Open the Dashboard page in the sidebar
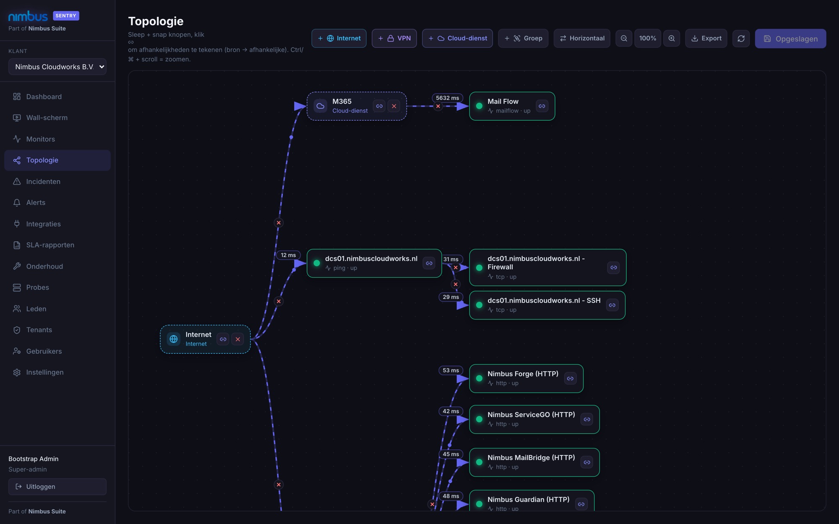839x524 pixels. pyautogui.click(x=57, y=96)
